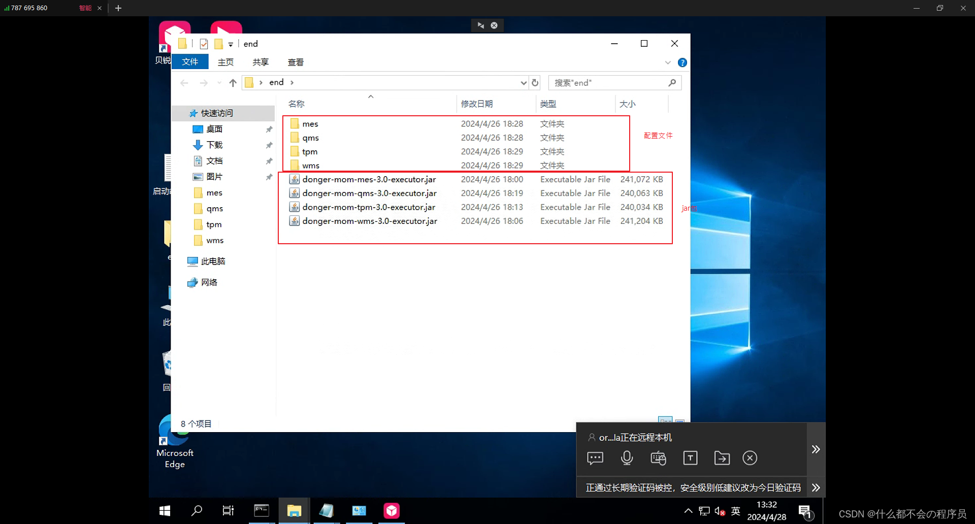The image size is (975, 524).
Task: Open Explorer help icon
Action: click(682, 62)
